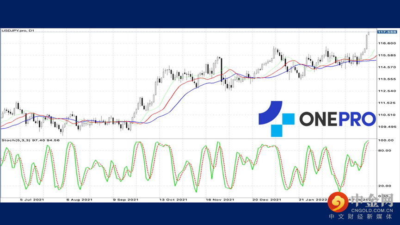Click the current price label 117.568

387,32
